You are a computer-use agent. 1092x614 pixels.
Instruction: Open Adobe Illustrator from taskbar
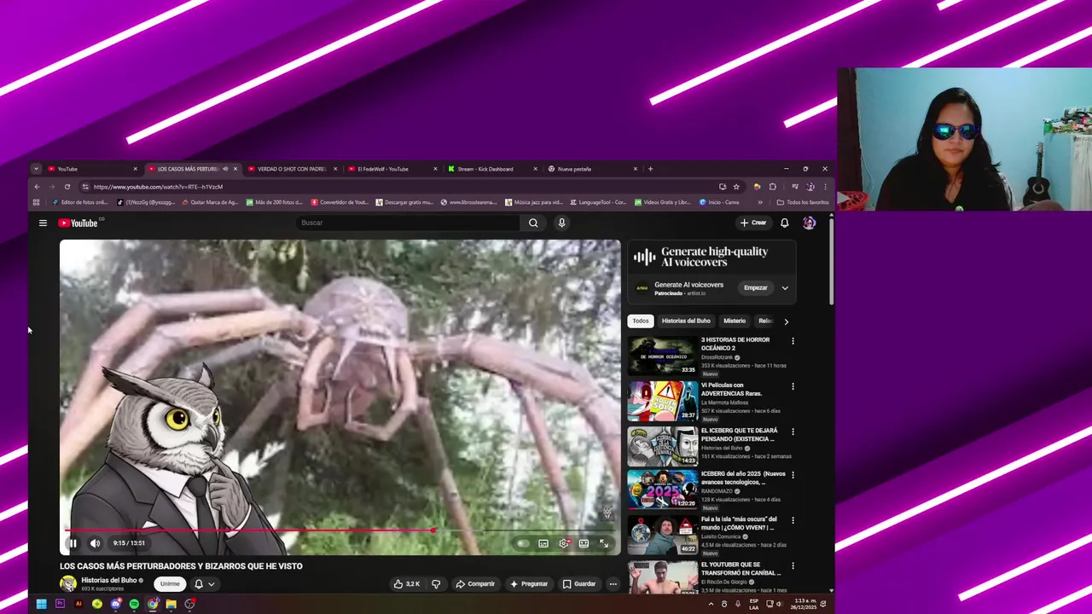tap(78, 604)
